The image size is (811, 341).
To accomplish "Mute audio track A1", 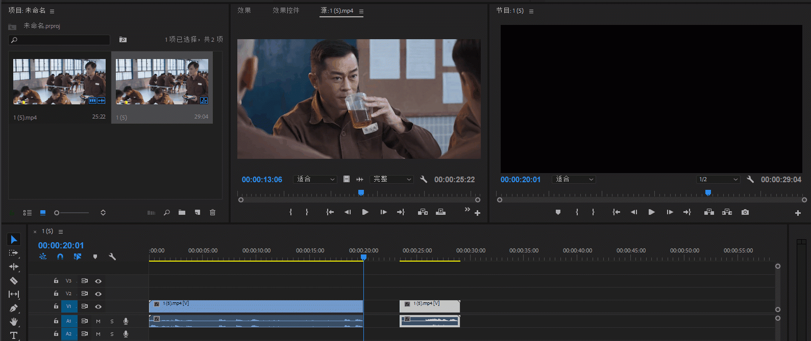I will [x=98, y=321].
